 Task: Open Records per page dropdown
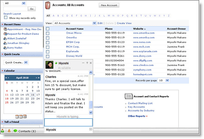coord(163,80)
